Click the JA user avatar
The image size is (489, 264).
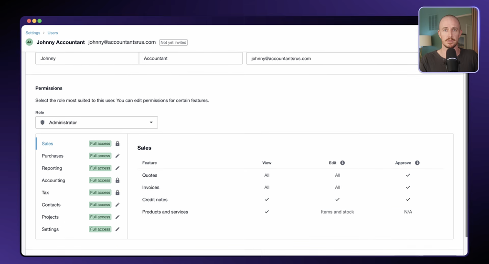click(x=29, y=42)
